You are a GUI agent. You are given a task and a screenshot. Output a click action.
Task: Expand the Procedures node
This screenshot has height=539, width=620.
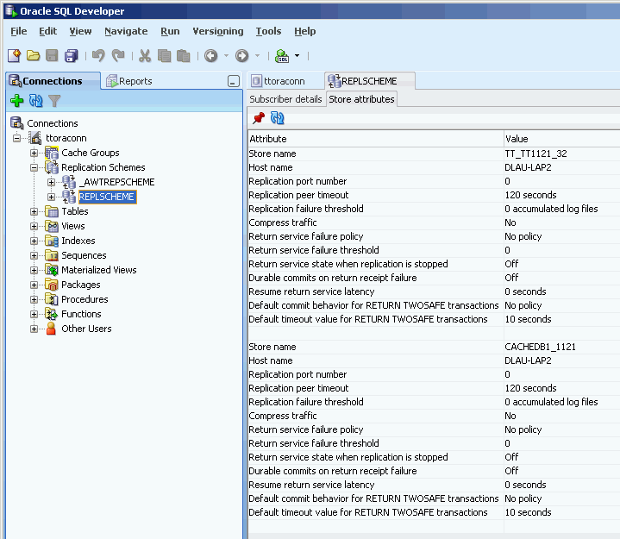(x=34, y=299)
